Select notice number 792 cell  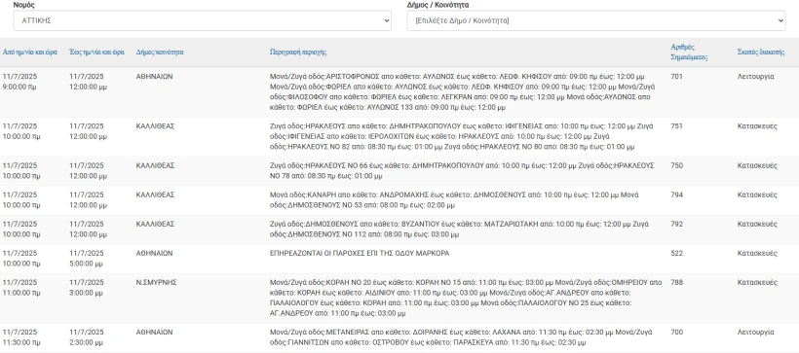coord(676,224)
